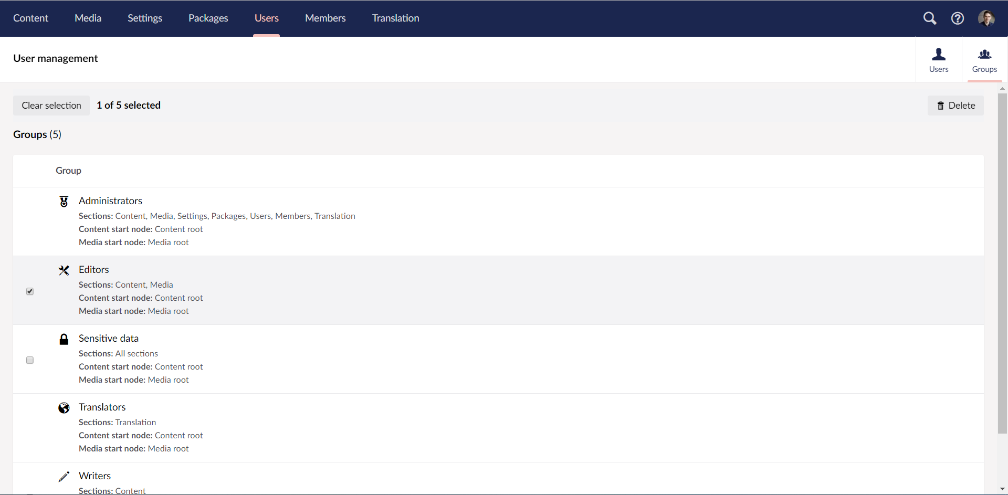Click the wrench icon next to Editors
Screen dimensions: 1008x495
coord(64,270)
